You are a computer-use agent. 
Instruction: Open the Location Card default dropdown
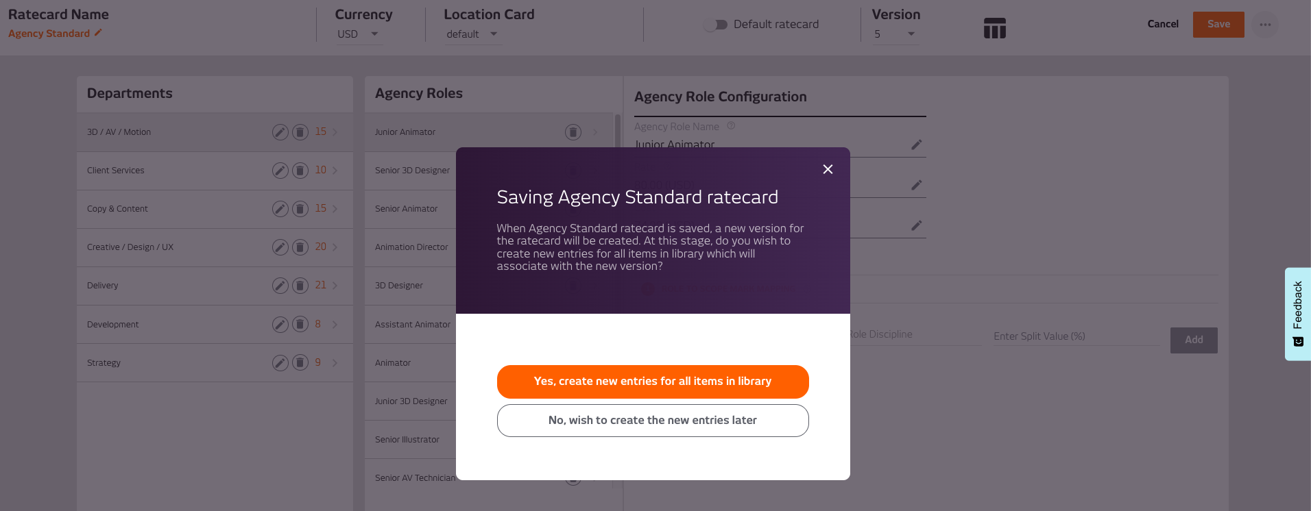click(x=472, y=34)
